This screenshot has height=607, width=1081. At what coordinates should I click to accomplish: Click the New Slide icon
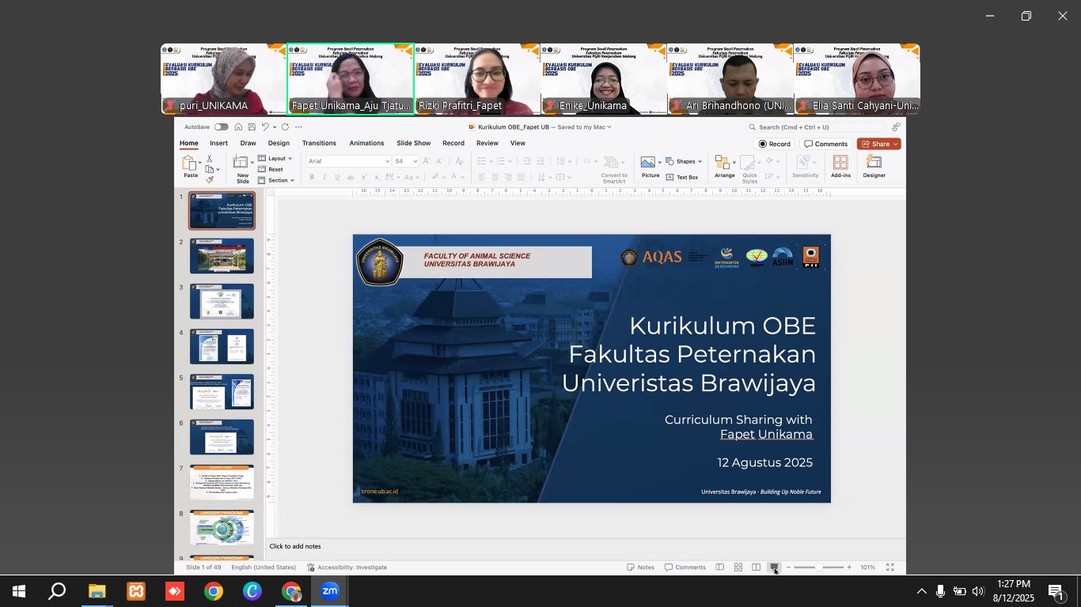(241, 162)
